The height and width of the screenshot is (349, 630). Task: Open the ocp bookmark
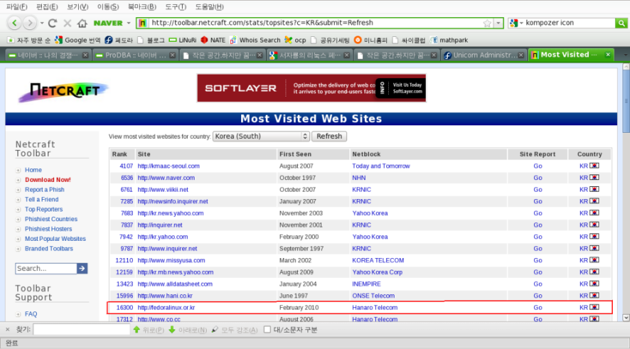(295, 40)
